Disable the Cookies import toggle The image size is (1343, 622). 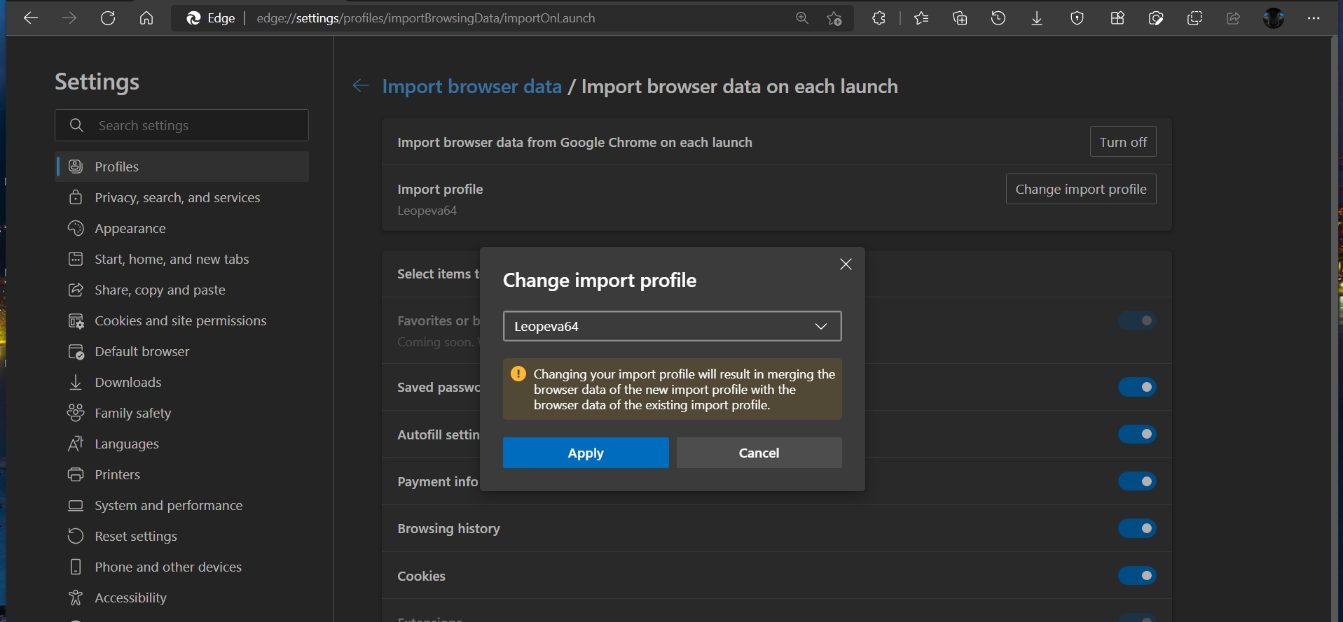click(1137, 576)
